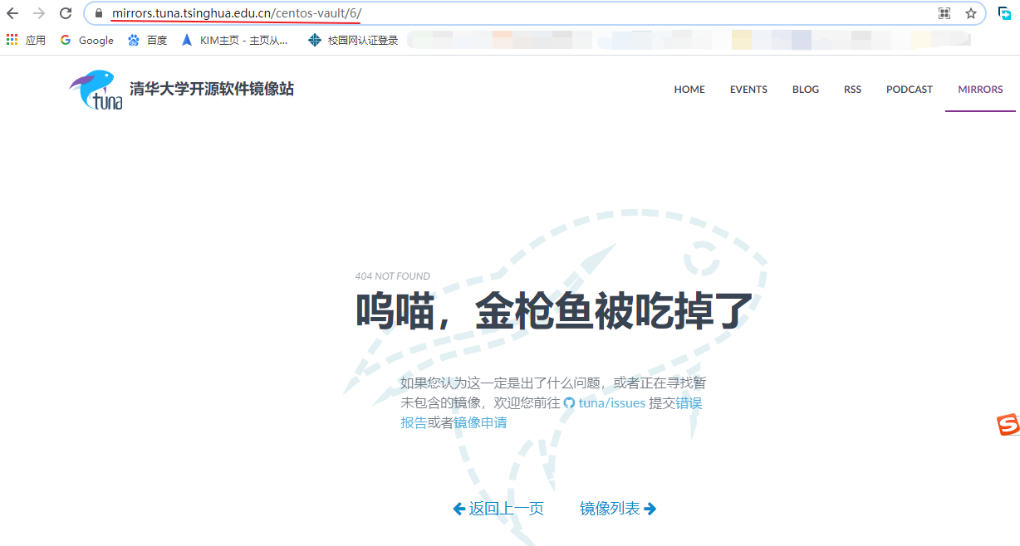1020x546 pixels.
Task: Click the QR code icon in address bar
Action: 944,13
